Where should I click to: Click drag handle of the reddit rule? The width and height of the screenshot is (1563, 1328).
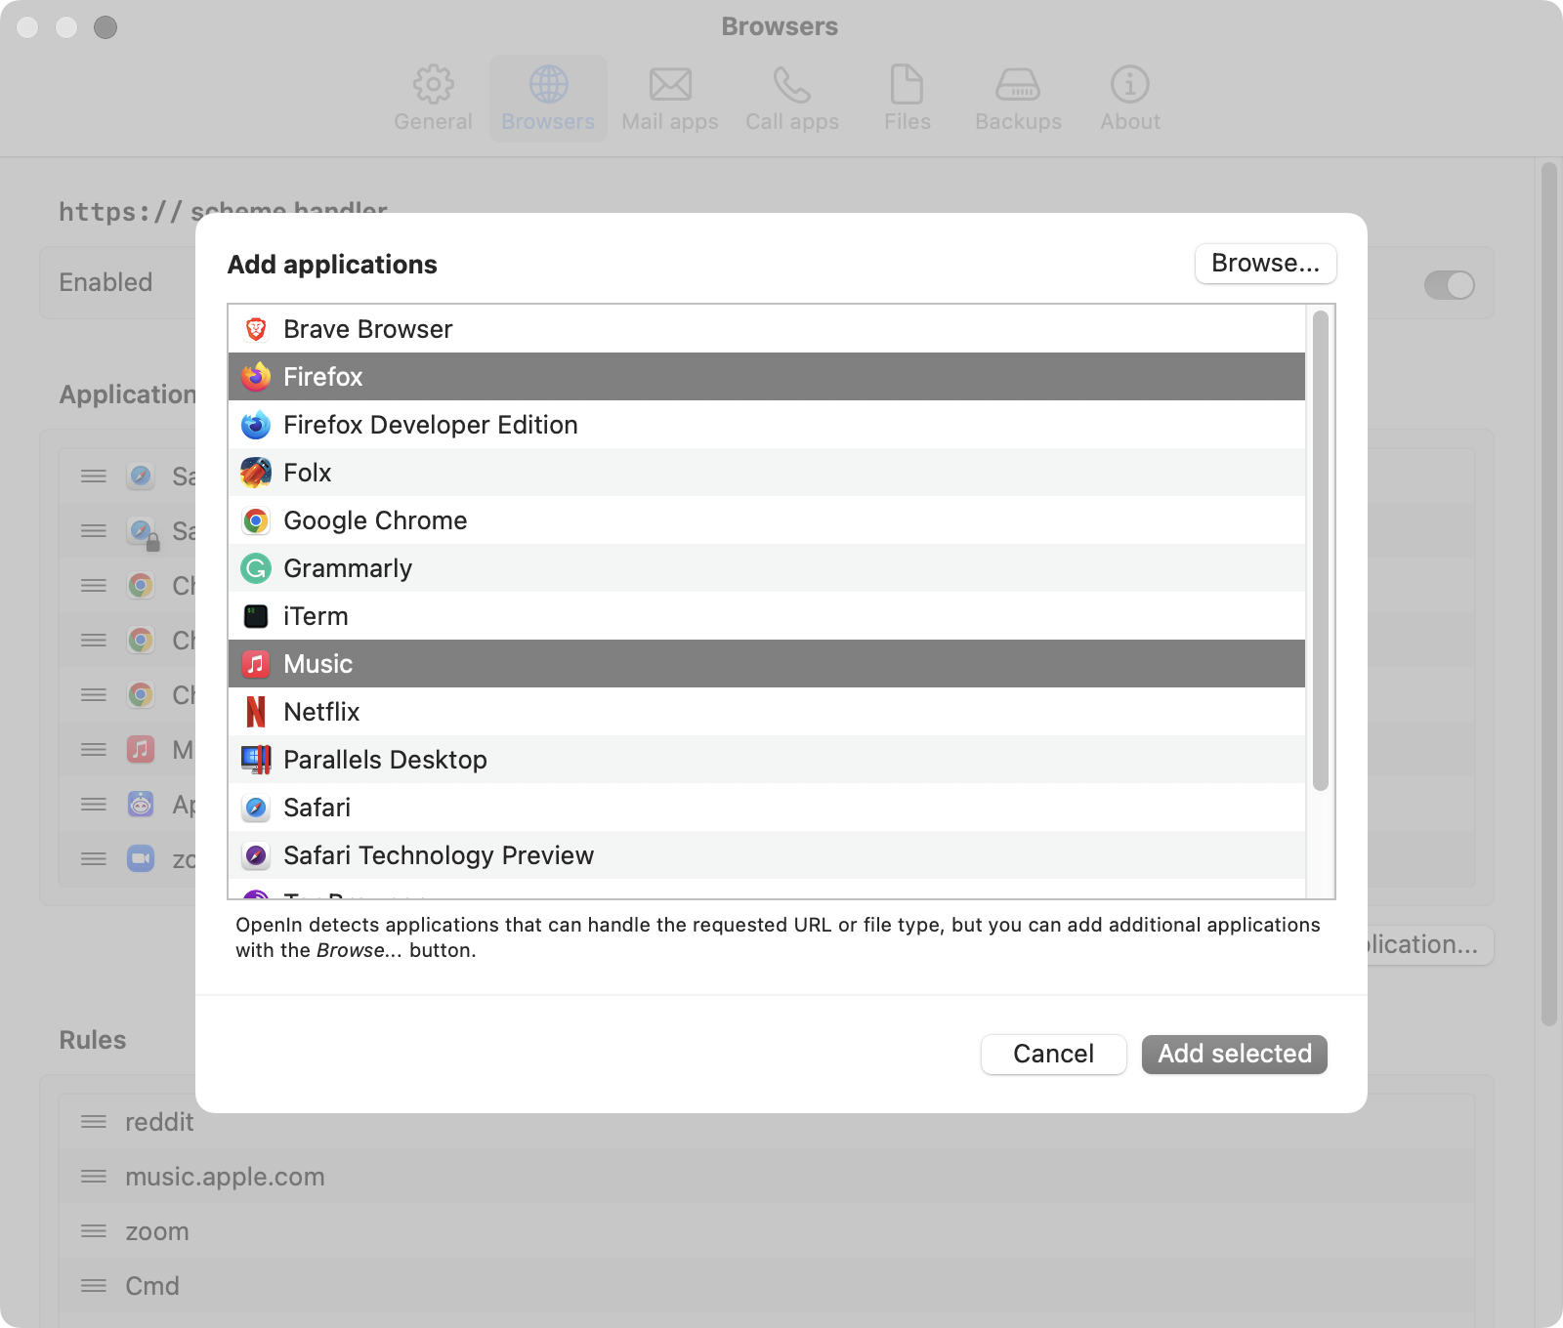94,1122
